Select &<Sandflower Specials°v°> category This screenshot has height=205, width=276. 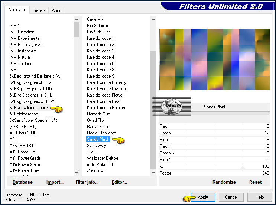click(34, 120)
